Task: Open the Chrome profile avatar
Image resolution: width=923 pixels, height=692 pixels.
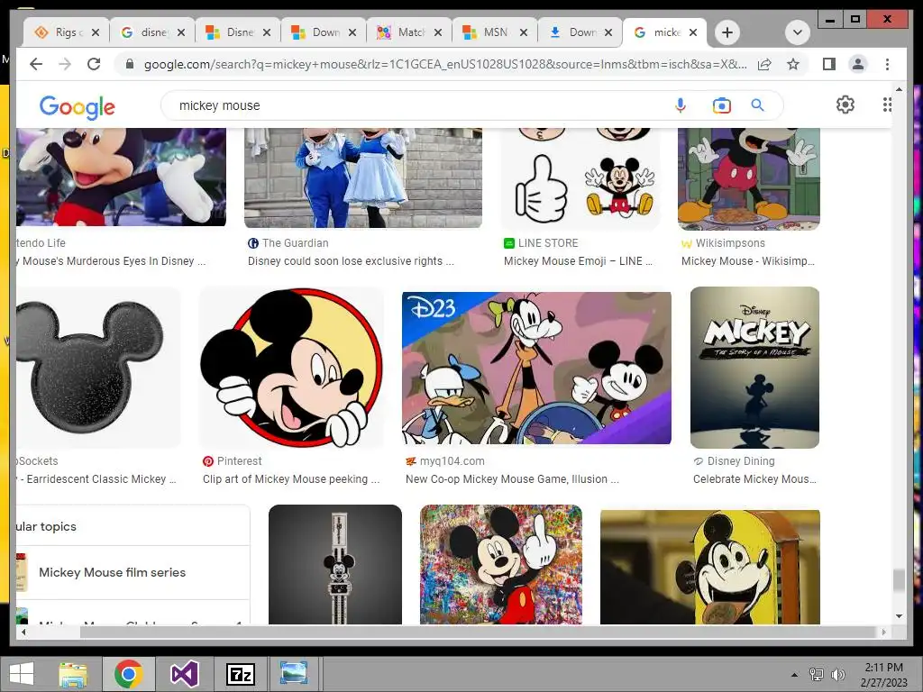Action: 858,64
